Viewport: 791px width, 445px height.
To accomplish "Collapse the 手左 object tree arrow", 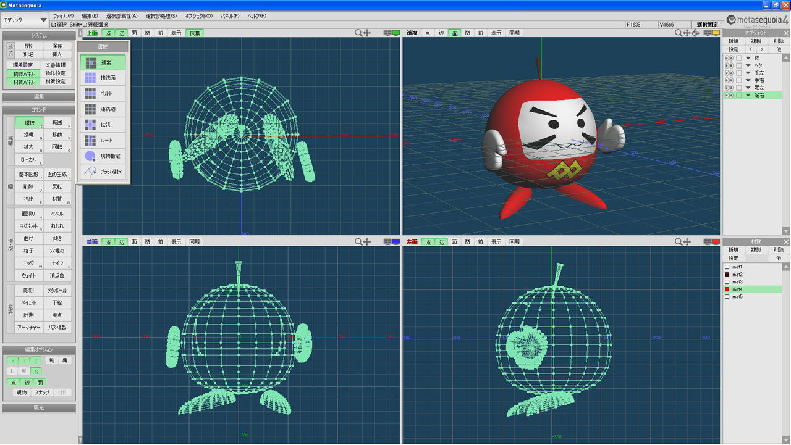I will click(748, 73).
